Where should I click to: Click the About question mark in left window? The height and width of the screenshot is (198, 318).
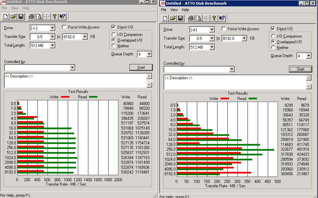click(54, 16)
